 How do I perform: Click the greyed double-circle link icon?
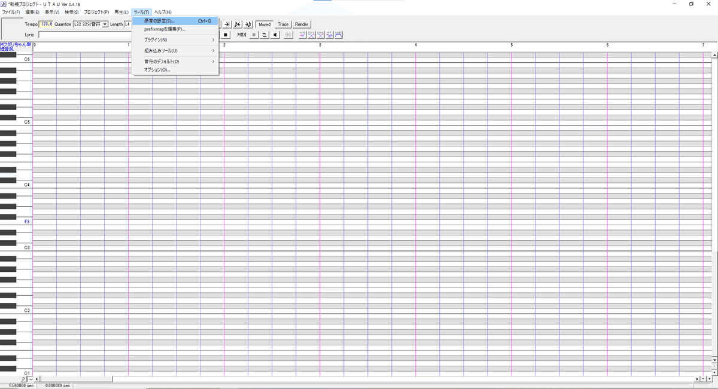coord(288,35)
